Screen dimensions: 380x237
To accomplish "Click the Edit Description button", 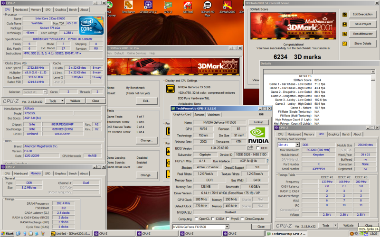I will coord(362,14).
